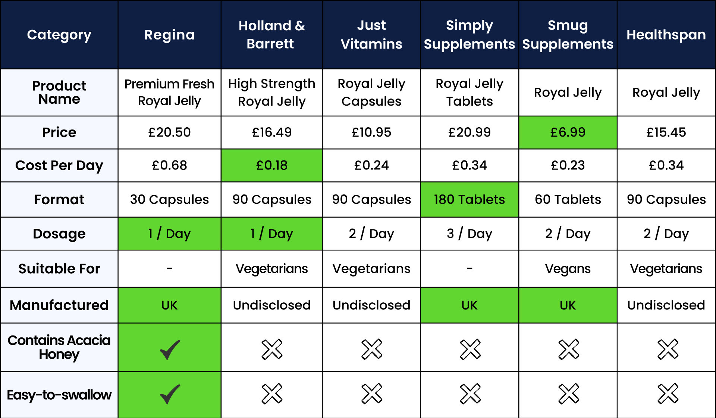Click the green £6.99 price cell
The width and height of the screenshot is (716, 418).
(x=568, y=132)
